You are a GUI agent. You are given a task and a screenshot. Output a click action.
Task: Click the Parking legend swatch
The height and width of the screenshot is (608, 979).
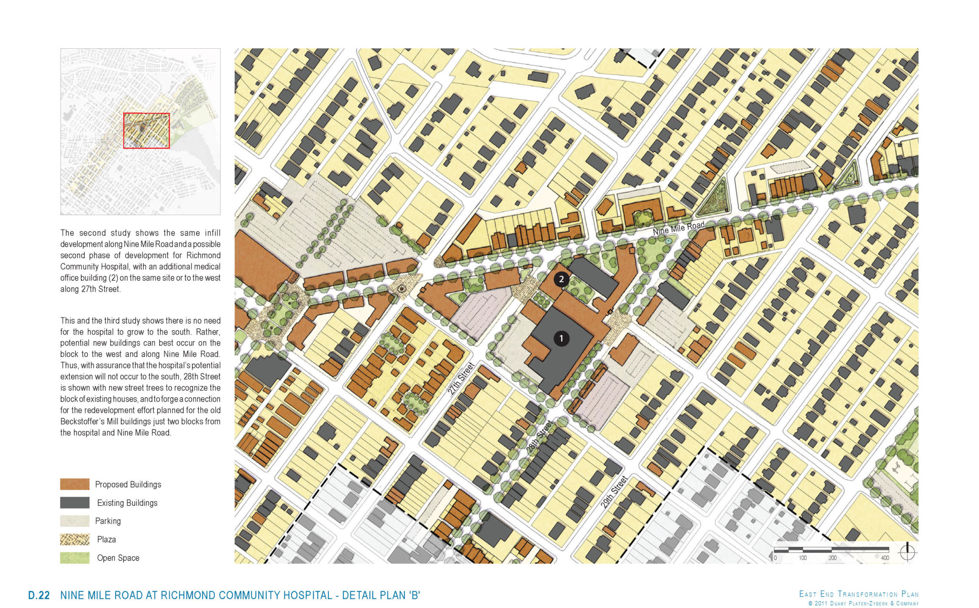tap(75, 521)
